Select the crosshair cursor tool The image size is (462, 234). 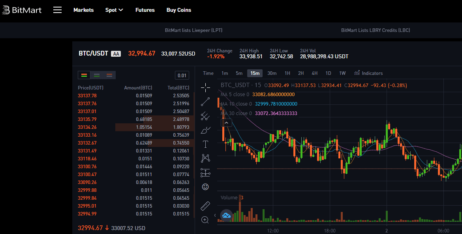pos(205,87)
